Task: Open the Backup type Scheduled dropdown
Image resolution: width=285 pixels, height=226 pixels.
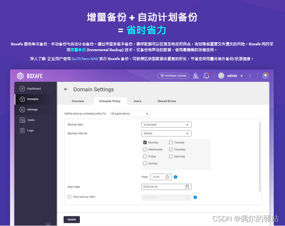Action: pyautogui.click(x=166, y=124)
